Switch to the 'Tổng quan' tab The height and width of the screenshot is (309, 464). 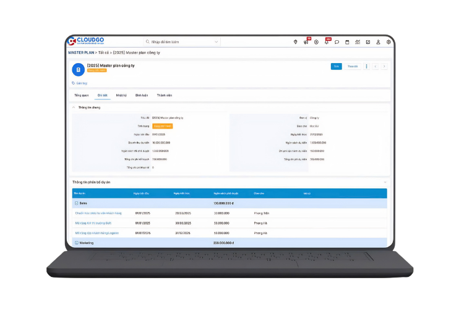pyautogui.click(x=82, y=95)
